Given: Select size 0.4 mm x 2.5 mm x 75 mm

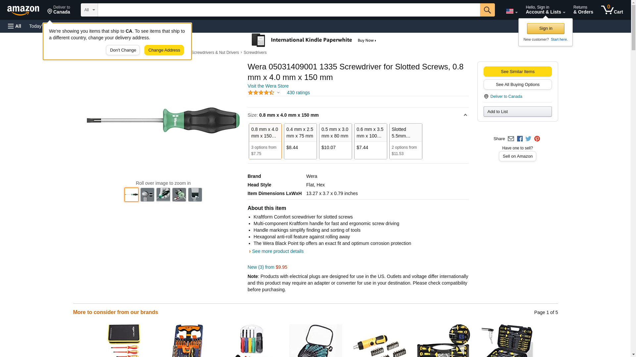Looking at the screenshot, I should coord(300,141).
